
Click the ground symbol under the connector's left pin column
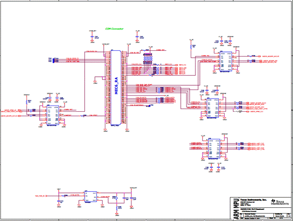pyautogui.click(x=105, y=130)
